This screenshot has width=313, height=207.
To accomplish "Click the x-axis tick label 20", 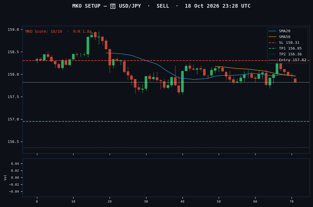I will click(110, 202).
